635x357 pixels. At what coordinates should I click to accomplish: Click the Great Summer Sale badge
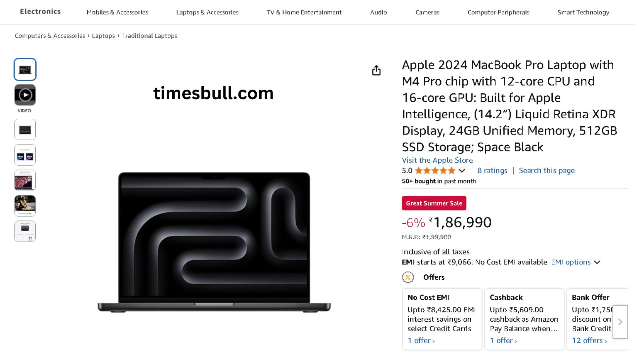pyautogui.click(x=434, y=203)
